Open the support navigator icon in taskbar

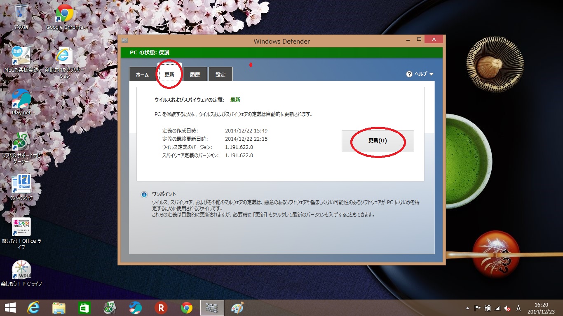pos(110,307)
